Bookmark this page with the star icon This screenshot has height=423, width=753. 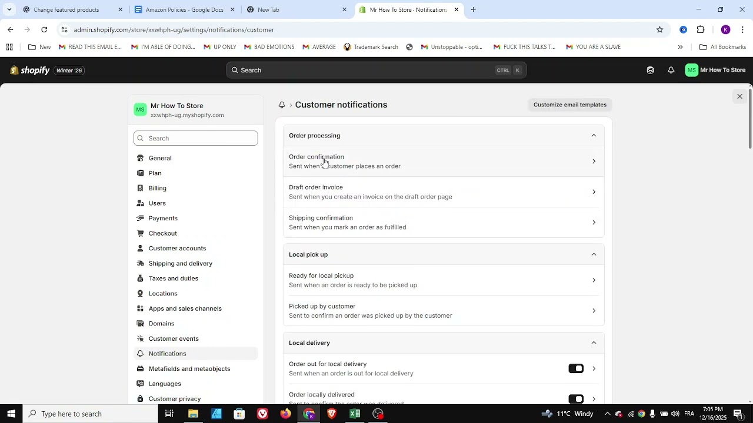pyautogui.click(x=659, y=29)
